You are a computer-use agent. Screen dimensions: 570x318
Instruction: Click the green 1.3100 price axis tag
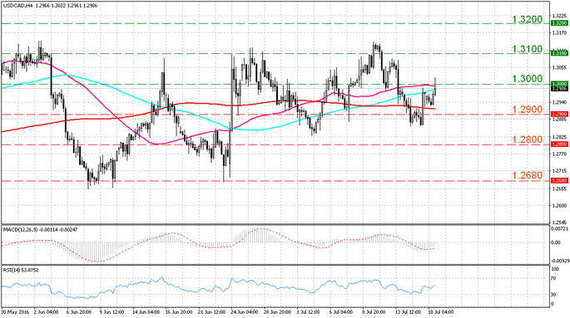click(559, 53)
